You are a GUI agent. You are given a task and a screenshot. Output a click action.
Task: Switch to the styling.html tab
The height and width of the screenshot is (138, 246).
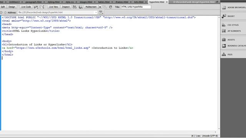pyautogui.click(x=53, y=2)
